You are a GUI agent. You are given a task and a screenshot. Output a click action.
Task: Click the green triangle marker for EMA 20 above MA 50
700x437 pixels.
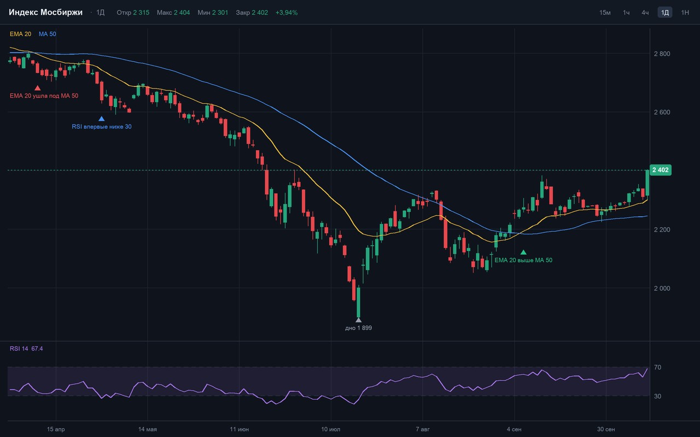point(523,252)
